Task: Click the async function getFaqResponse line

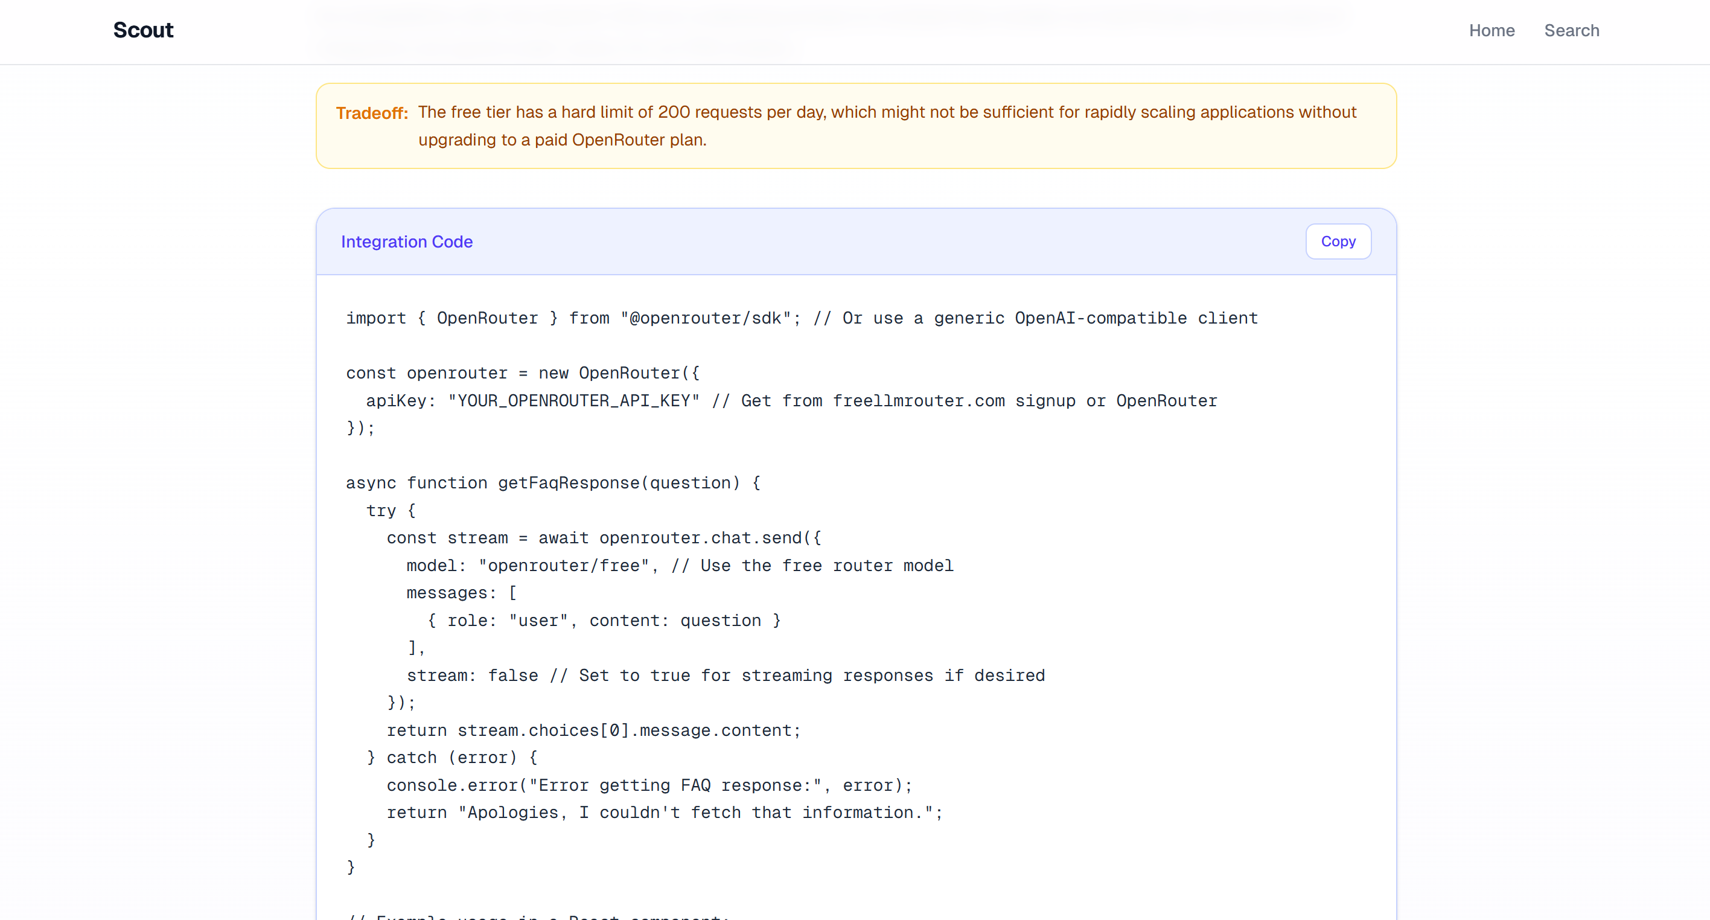Action: [x=552, y=483]
